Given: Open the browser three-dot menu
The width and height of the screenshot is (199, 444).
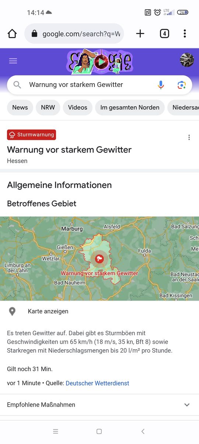Looking at the screenshot, I should coord(185,34).
